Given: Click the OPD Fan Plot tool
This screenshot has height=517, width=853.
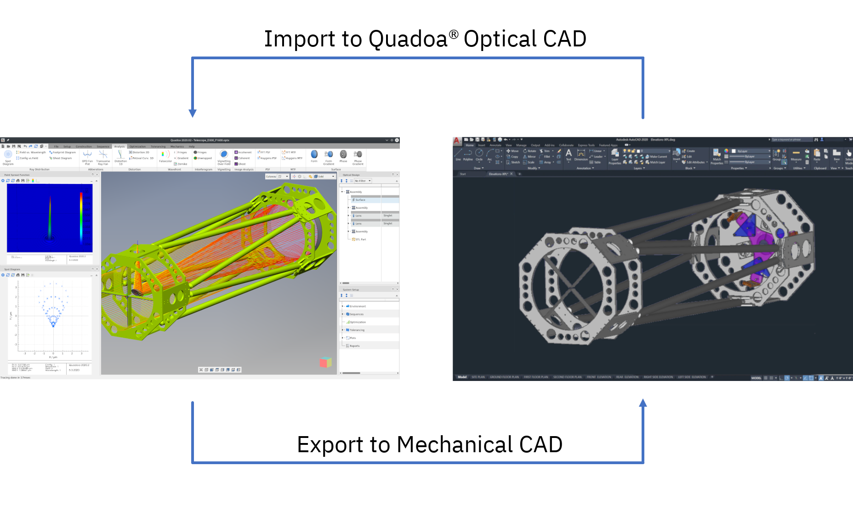Looking at the screenshot, I should pos(87,157).
